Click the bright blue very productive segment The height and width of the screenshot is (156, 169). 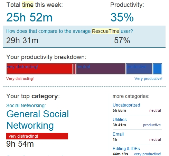pos(157,69)
